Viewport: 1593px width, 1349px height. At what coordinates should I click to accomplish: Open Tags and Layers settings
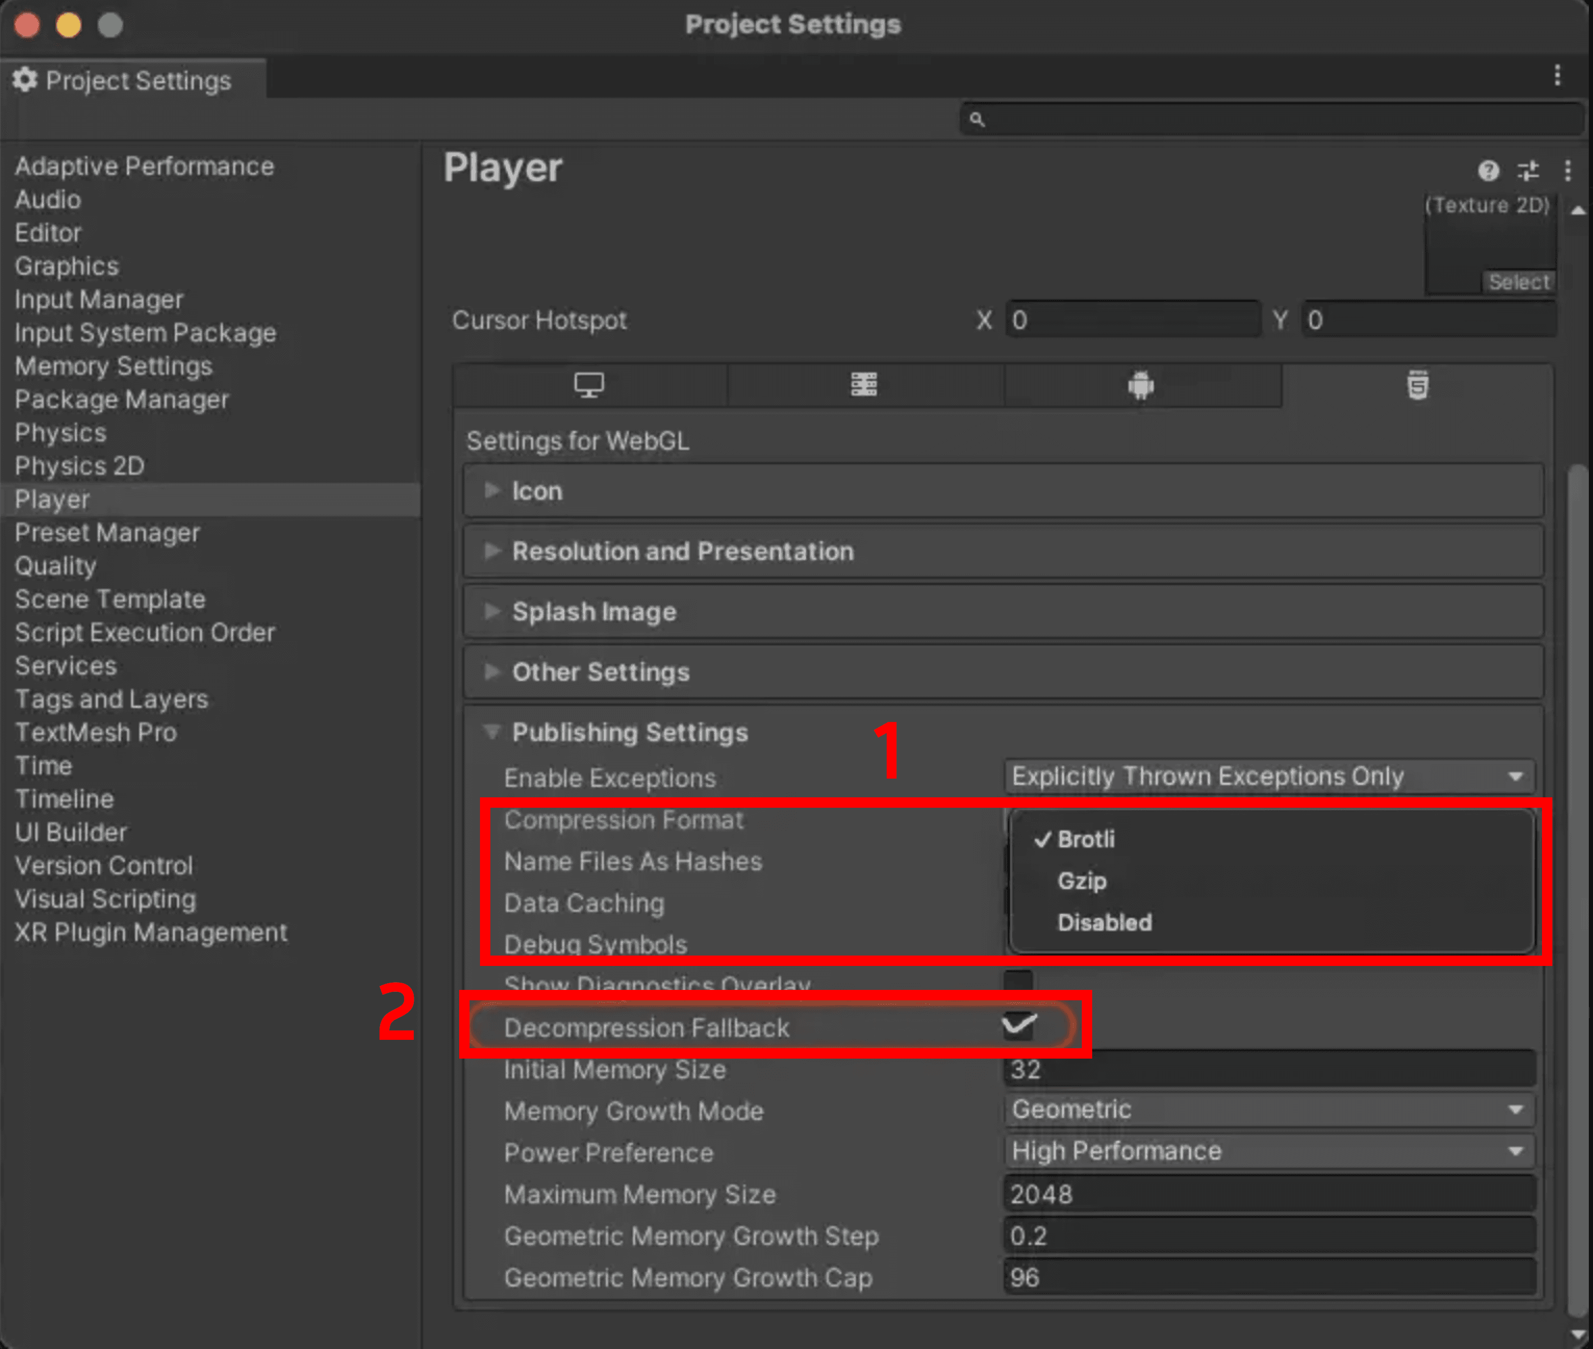point(111,699)
